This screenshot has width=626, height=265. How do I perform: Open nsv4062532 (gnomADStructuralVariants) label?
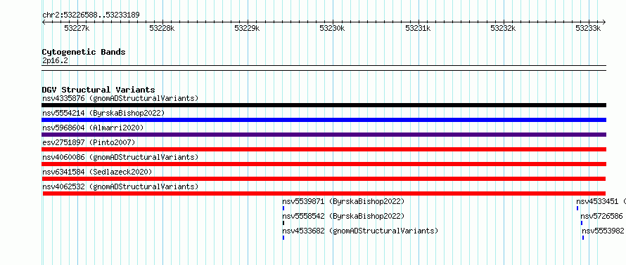(x=120, y=186)
